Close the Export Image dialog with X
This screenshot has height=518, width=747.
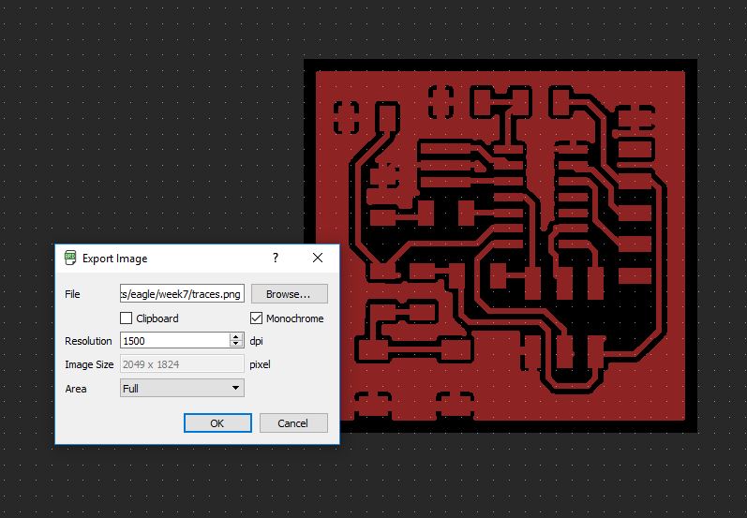[318, 258]
